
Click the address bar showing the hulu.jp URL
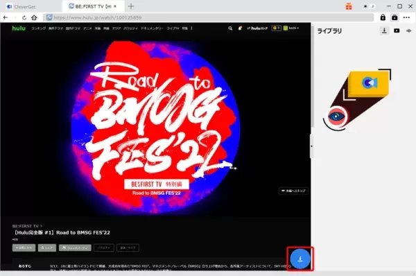point(208,17)
